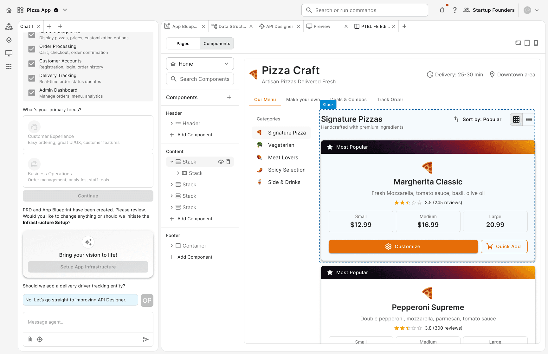548x354 pixels.
Task: Uncheck the Order Processing checkbox
Action: click(32, 49)
